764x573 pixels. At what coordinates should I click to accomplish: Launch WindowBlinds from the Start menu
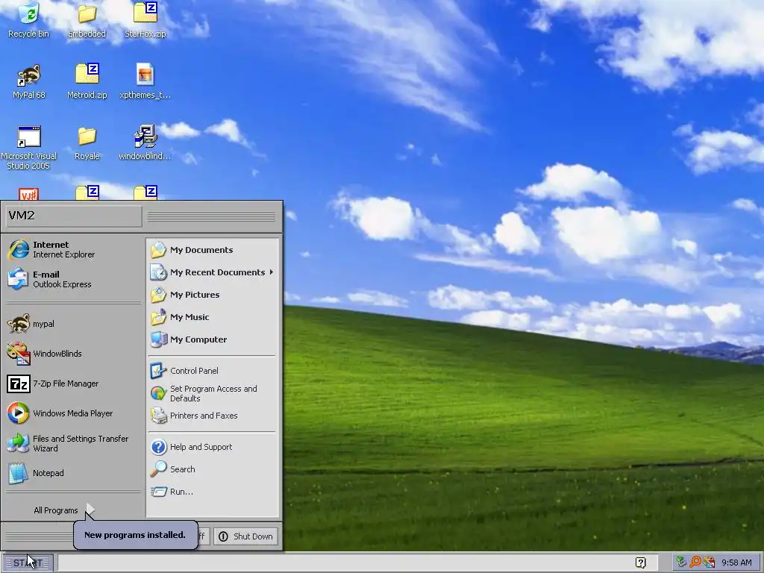tap(73, 354)
